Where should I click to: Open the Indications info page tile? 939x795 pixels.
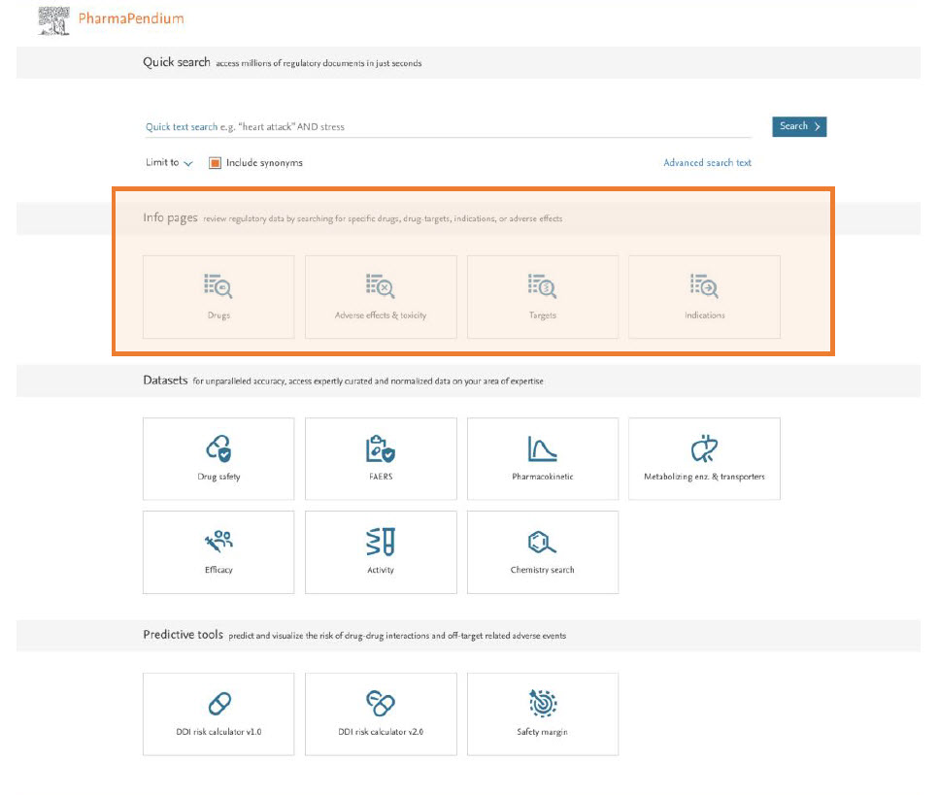[704, 297]
